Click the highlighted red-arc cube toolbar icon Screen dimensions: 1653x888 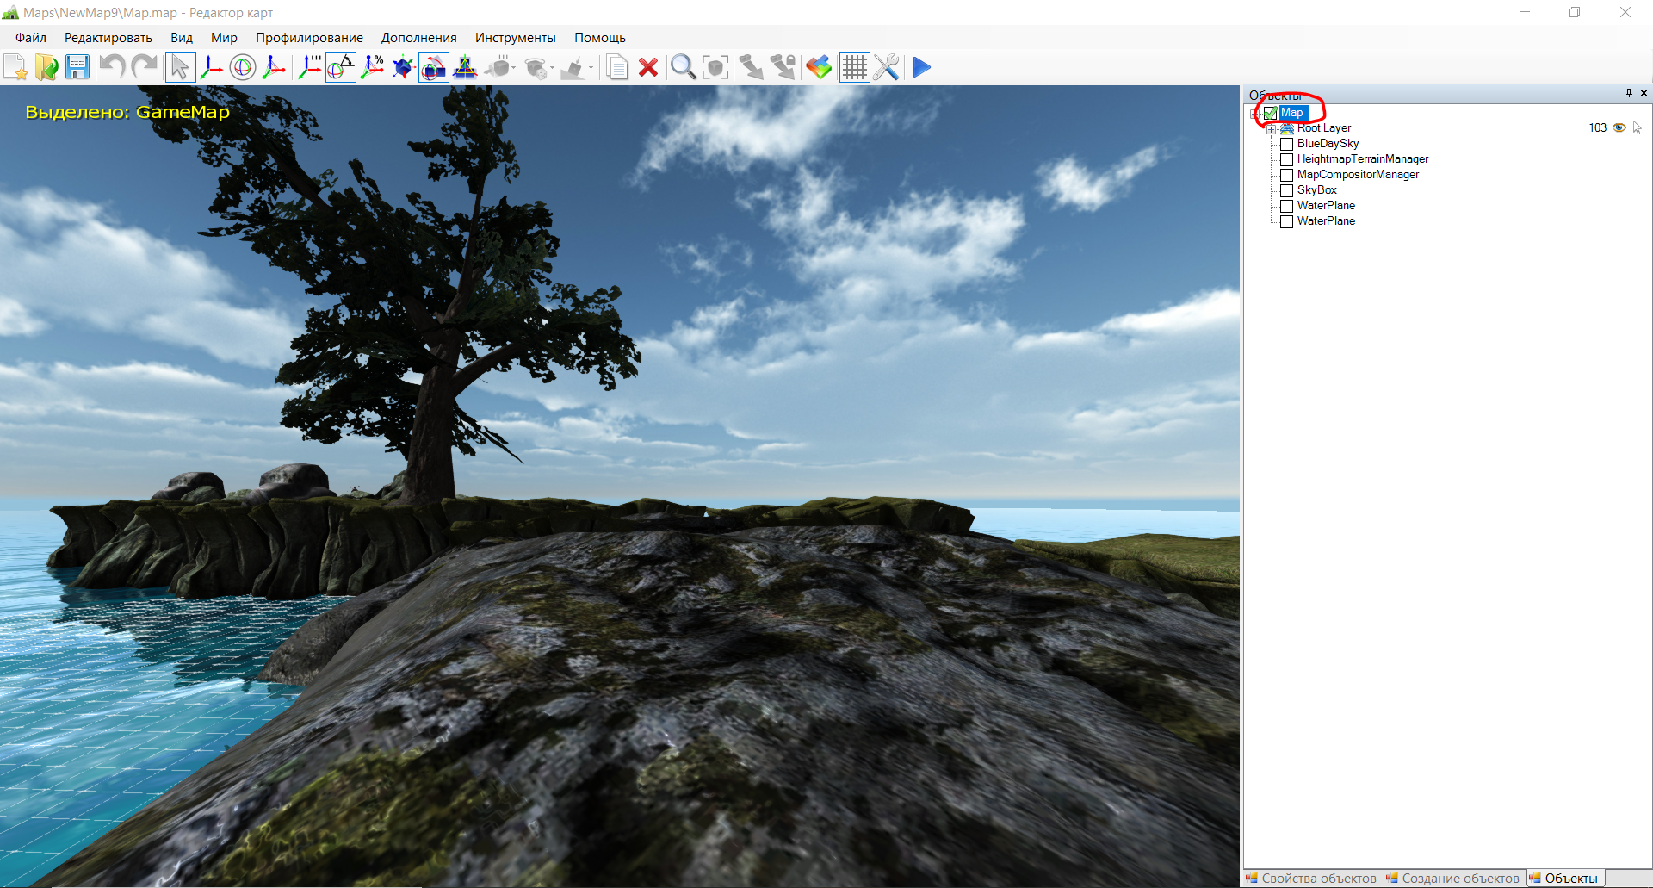tap(434, 67)
